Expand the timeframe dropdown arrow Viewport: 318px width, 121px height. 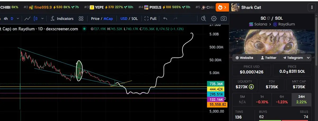18,19
